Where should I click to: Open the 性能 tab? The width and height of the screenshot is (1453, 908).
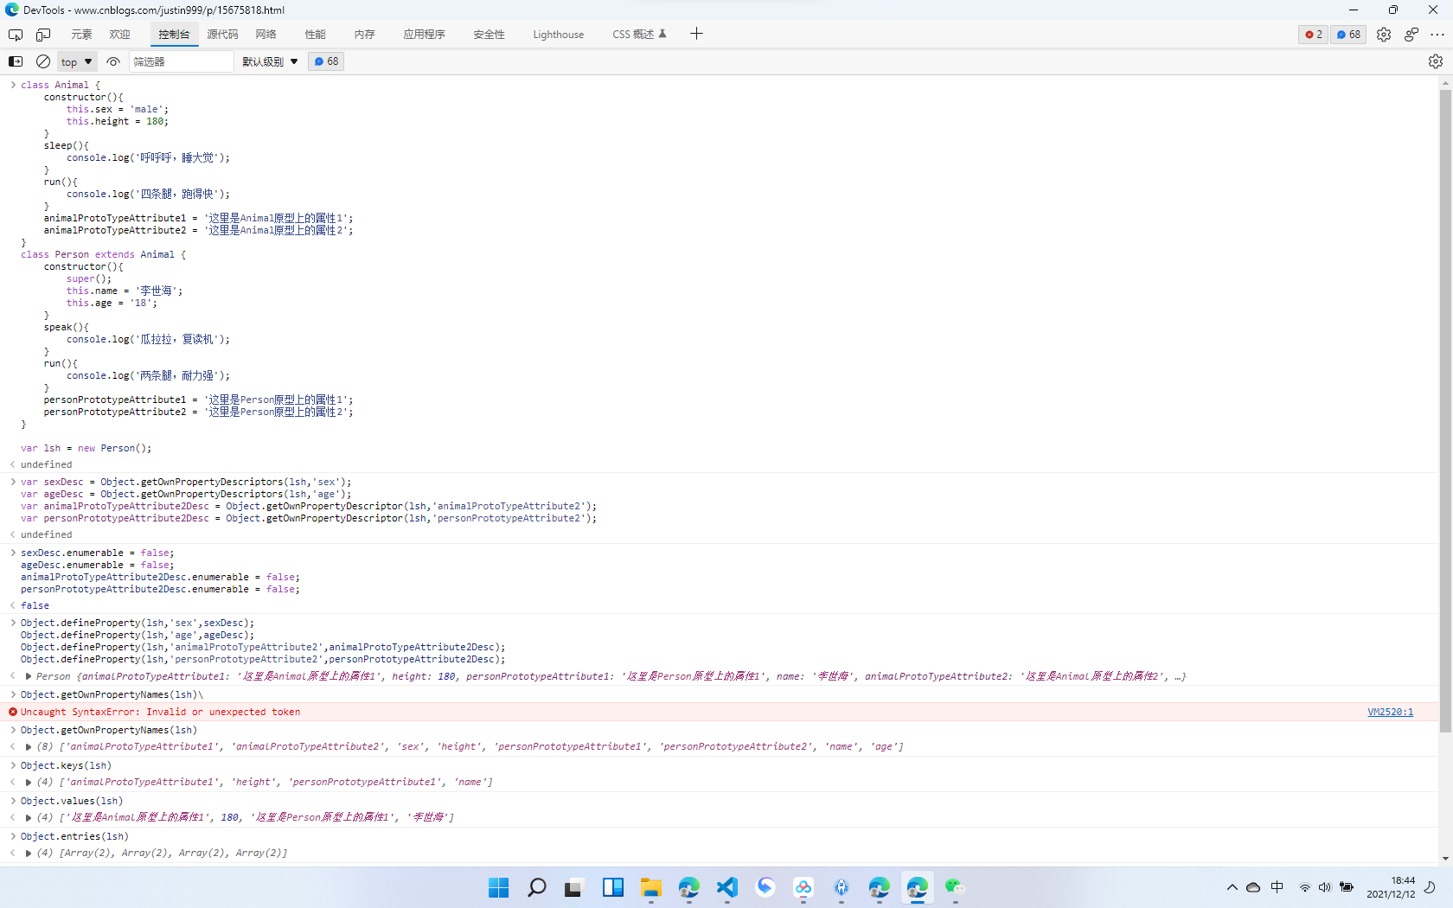tap(315, 35)
